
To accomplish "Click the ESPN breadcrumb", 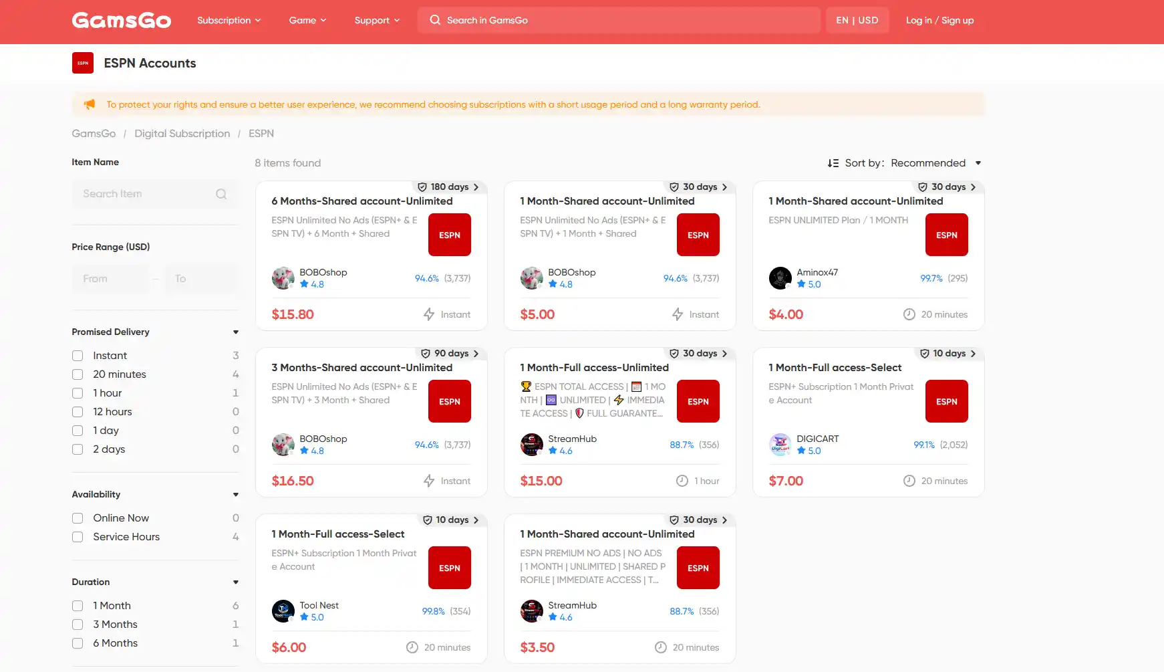I will (261, 134).
